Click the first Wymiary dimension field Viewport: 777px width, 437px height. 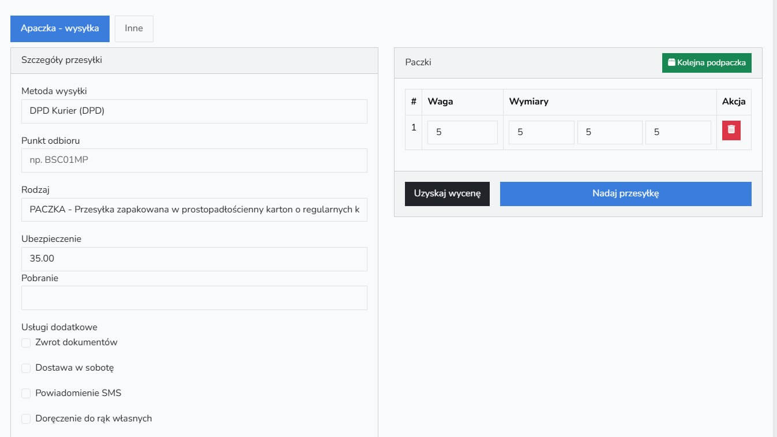pos(541,132)
